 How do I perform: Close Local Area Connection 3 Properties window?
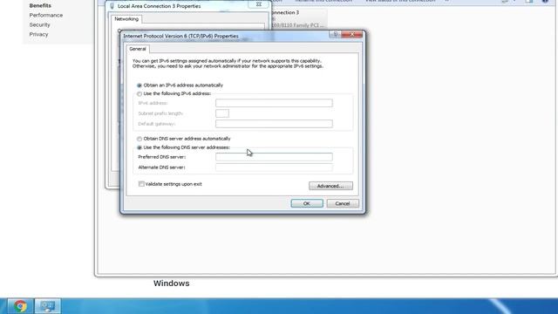pos(259,4)
